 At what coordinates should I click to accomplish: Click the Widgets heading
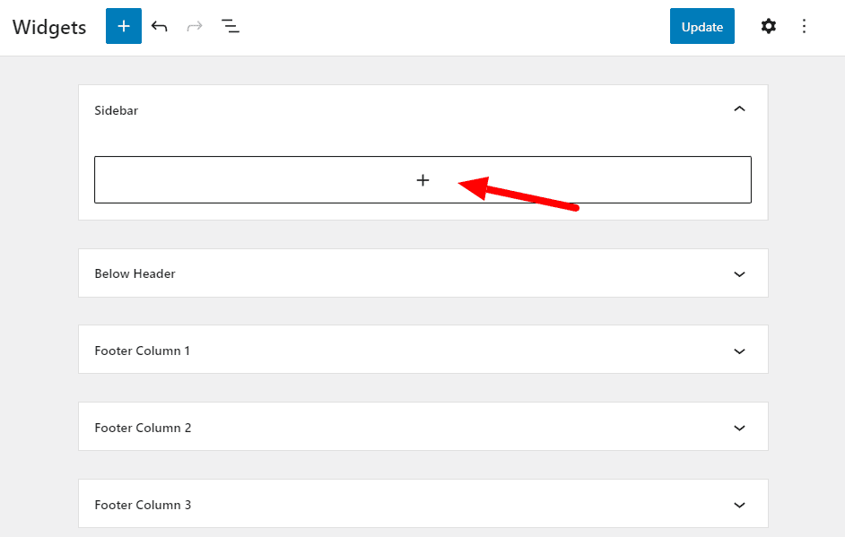click(48, 27)
